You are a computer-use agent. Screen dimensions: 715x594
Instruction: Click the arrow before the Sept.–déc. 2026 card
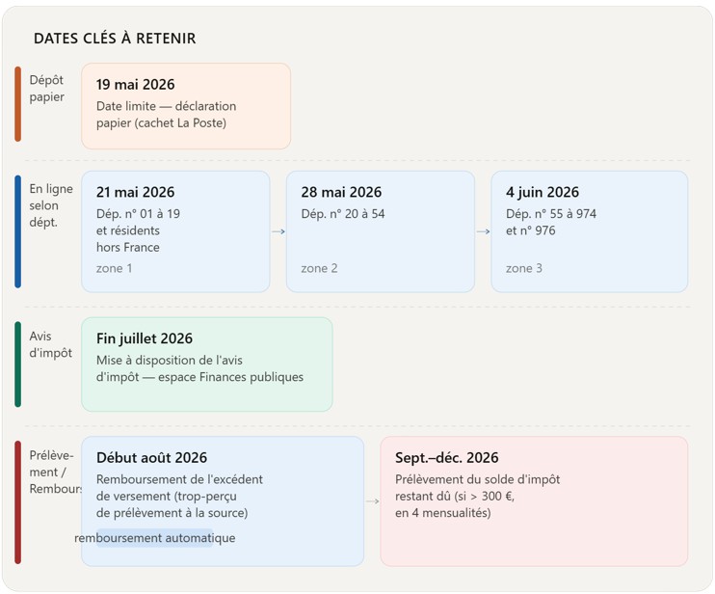[x=372, y=501]
